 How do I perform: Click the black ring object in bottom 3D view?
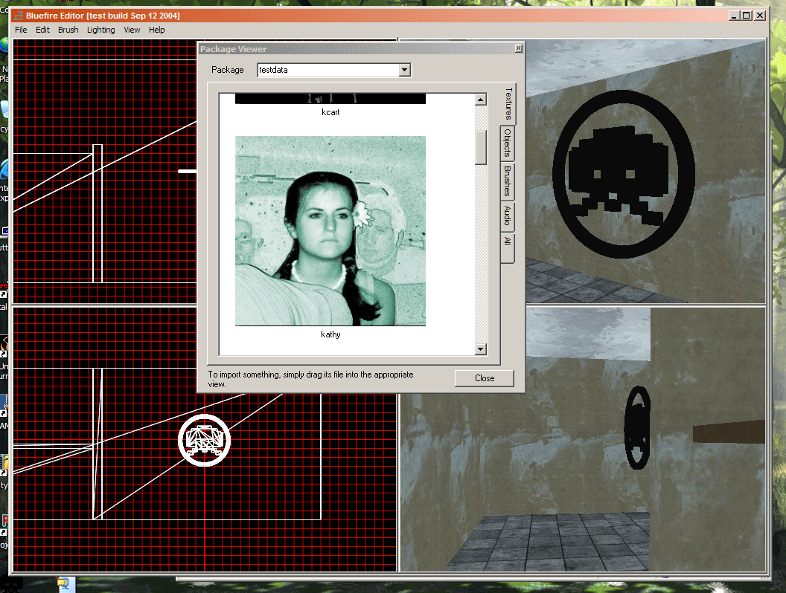coord(637,428)
